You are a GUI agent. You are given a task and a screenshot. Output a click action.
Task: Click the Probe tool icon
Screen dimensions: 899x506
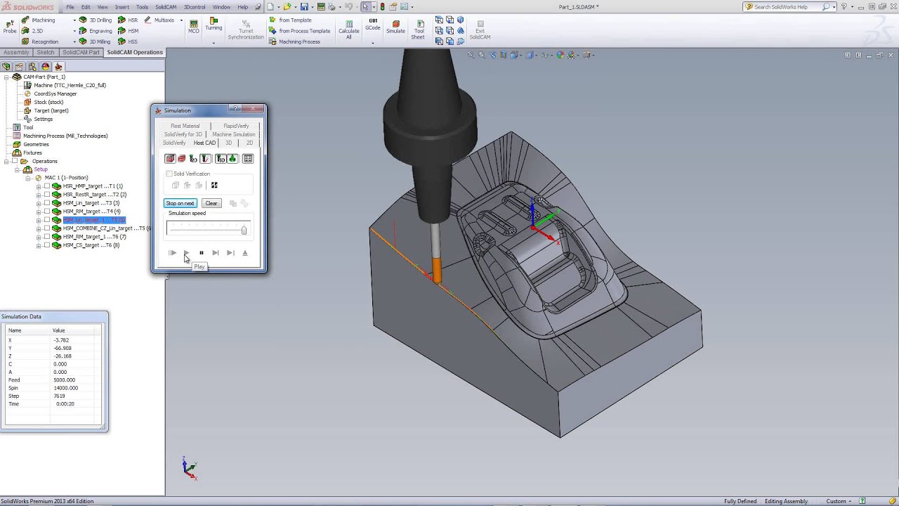pos(9,25)
